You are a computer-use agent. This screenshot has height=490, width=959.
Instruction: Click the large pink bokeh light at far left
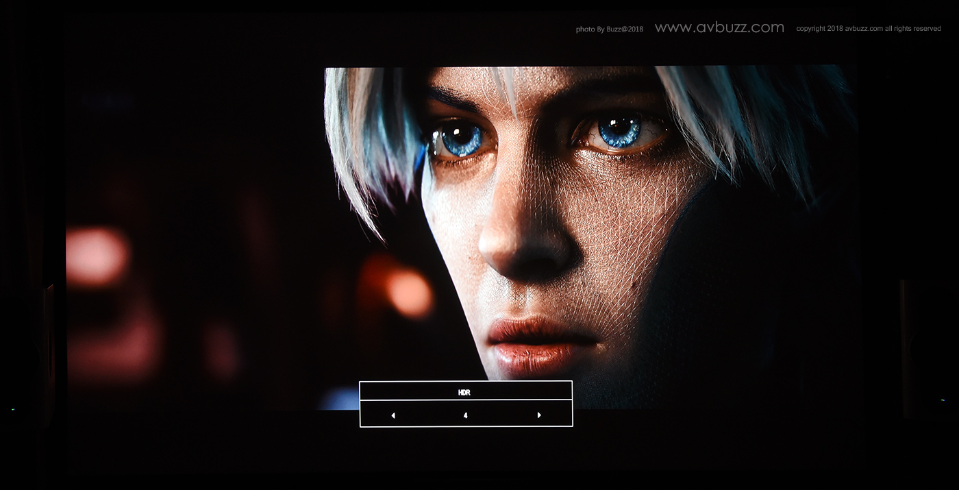pyautogui.click(x=97, y=256)
